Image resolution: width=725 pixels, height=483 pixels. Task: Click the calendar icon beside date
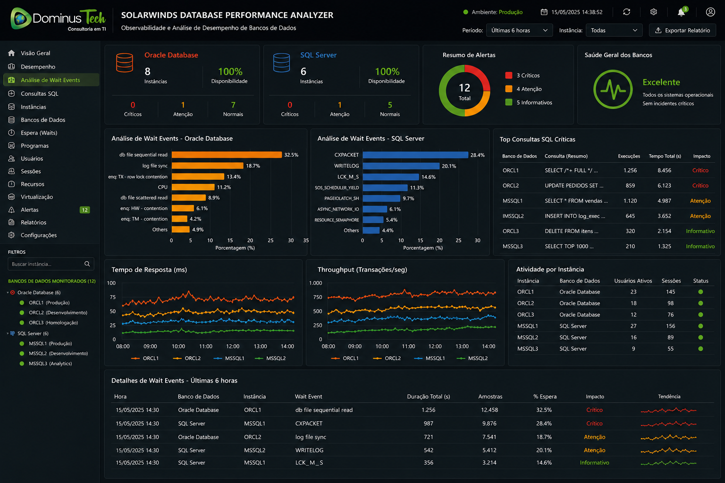(544, 12)
